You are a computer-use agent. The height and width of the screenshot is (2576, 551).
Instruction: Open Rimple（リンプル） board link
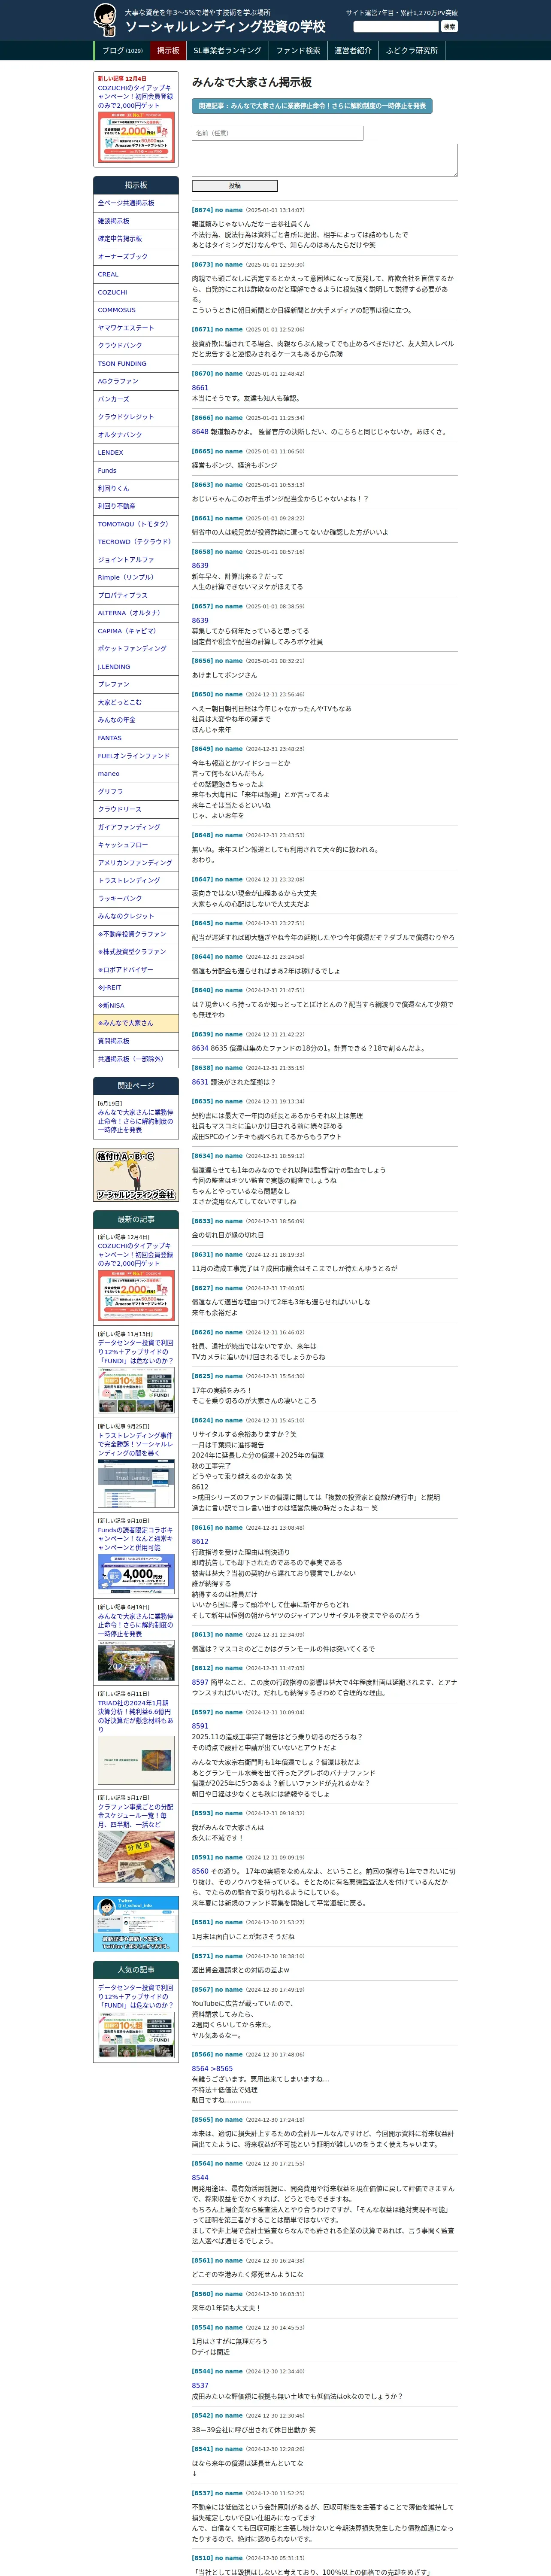[136, 578]
